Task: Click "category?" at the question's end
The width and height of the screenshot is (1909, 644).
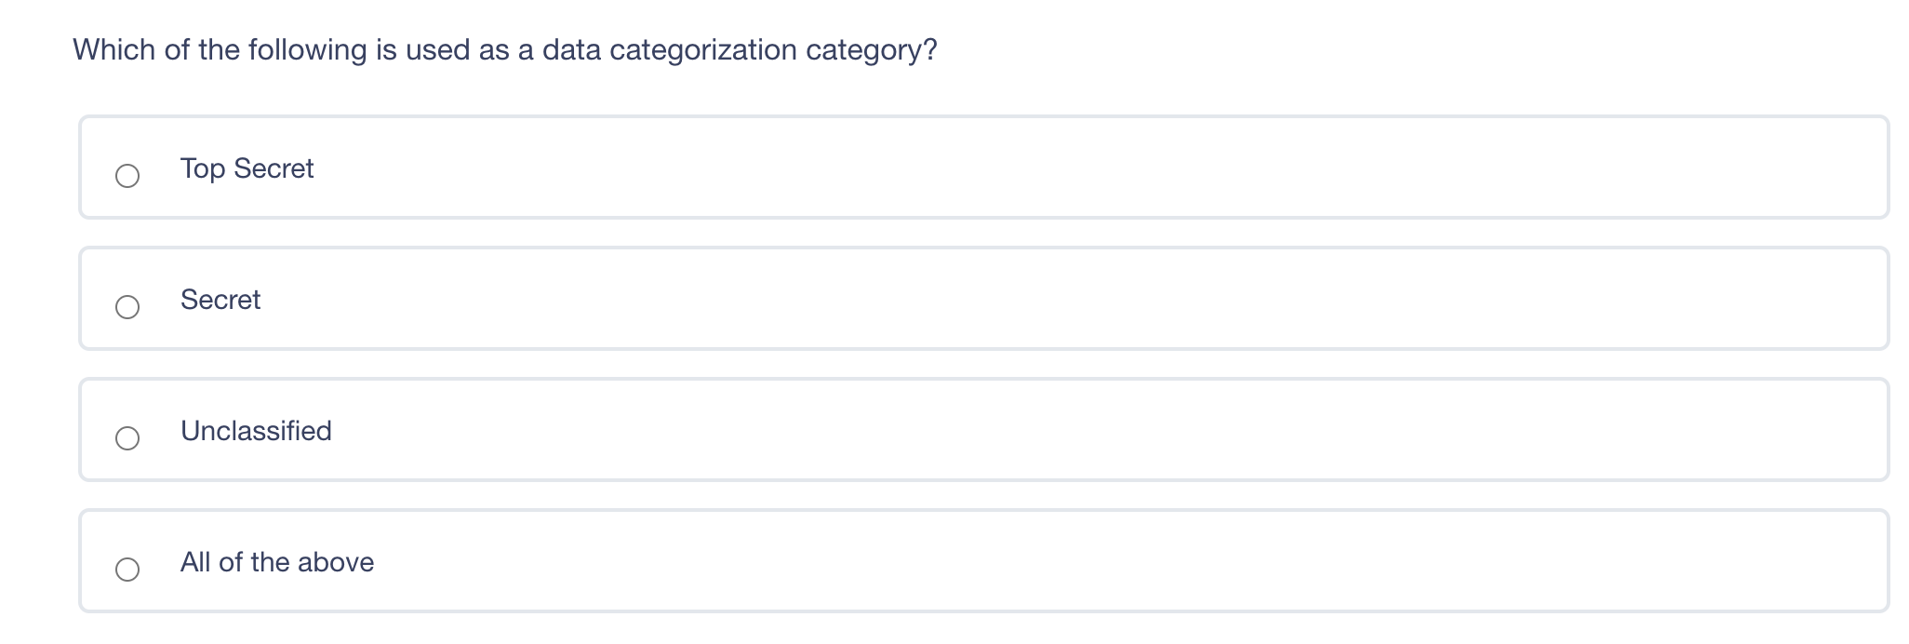Action: coord(872,49)
